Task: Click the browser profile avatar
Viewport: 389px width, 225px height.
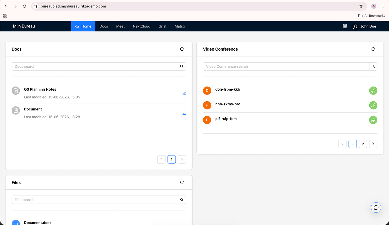Action: point(374,6)
